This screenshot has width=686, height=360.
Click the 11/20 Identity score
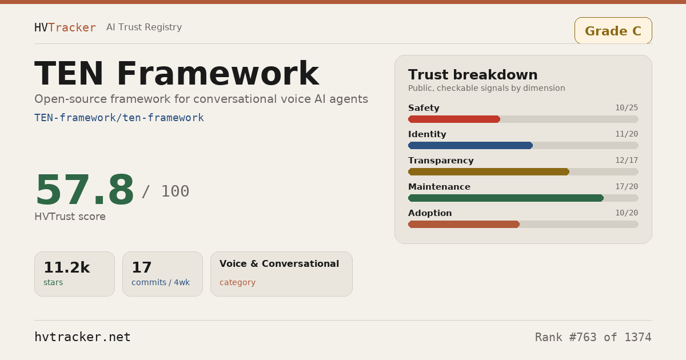(627, 134)
